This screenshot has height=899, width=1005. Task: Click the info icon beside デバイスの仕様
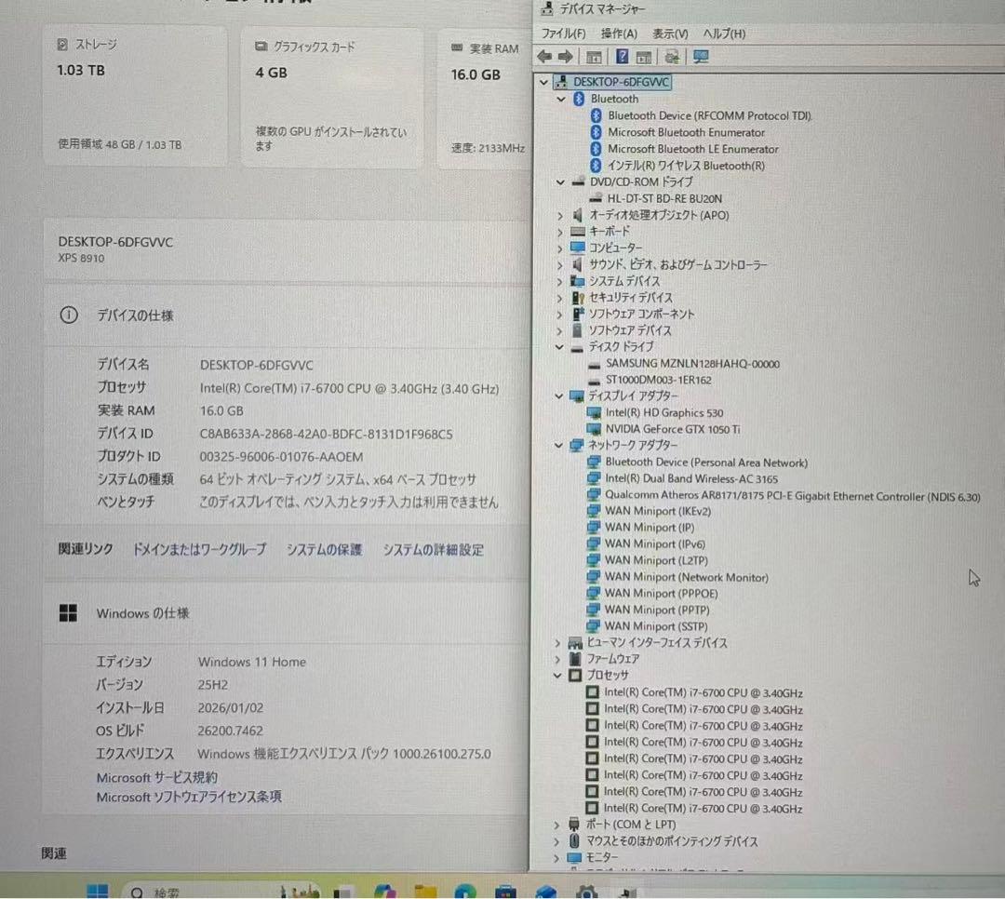coord(68,315)
